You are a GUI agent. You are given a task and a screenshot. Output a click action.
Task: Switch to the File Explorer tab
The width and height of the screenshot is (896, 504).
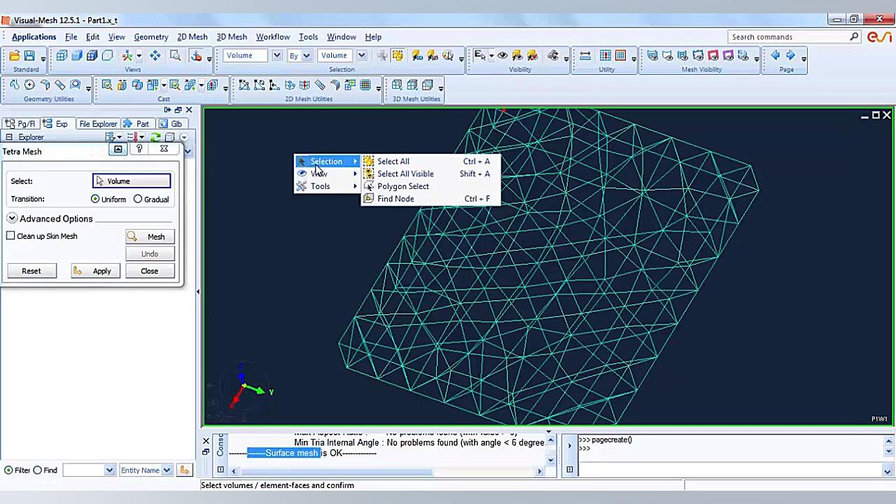tap(97, 124)
